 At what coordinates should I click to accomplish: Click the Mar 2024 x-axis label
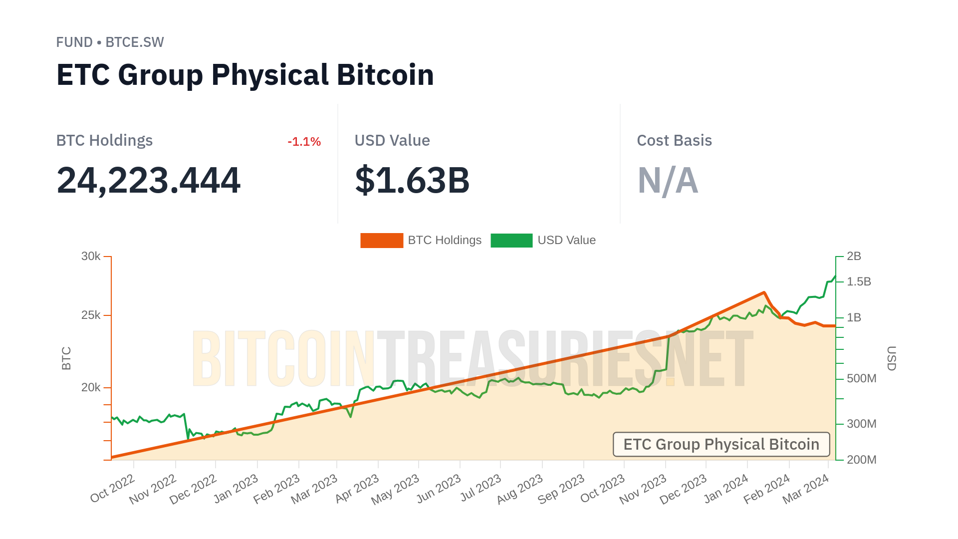tap(805, 489)
